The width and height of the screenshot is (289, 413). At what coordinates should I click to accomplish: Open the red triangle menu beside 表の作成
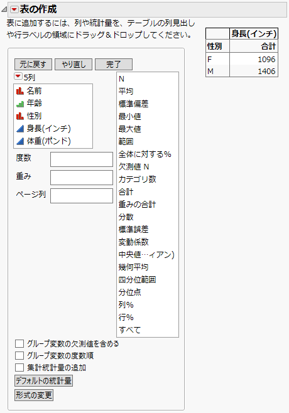14,10
